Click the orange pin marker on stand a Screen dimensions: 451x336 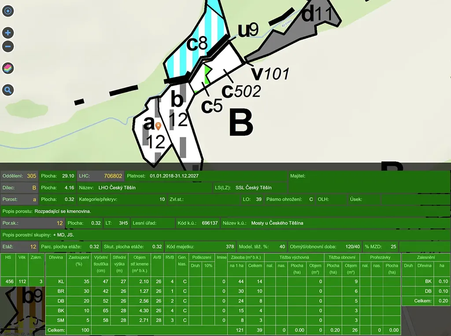159,126
